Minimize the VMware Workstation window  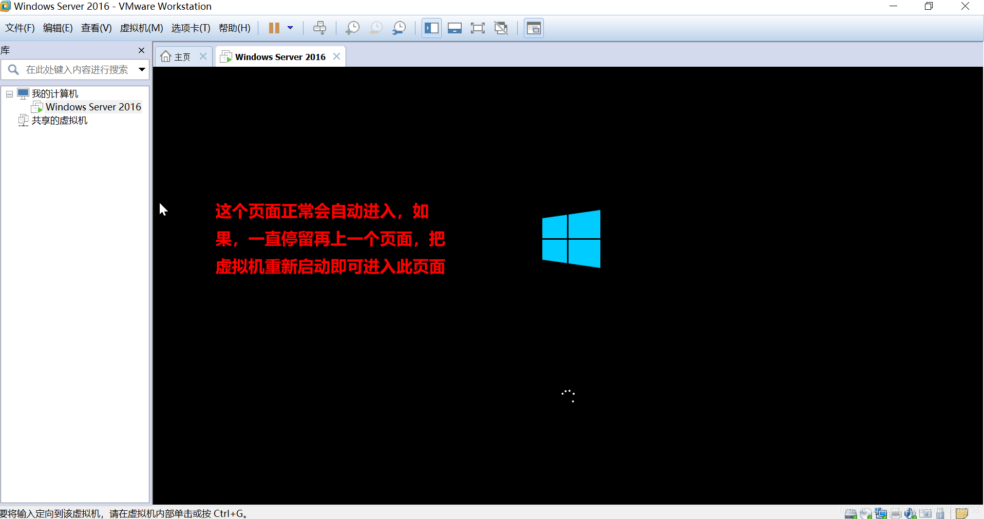pos(894,6)
